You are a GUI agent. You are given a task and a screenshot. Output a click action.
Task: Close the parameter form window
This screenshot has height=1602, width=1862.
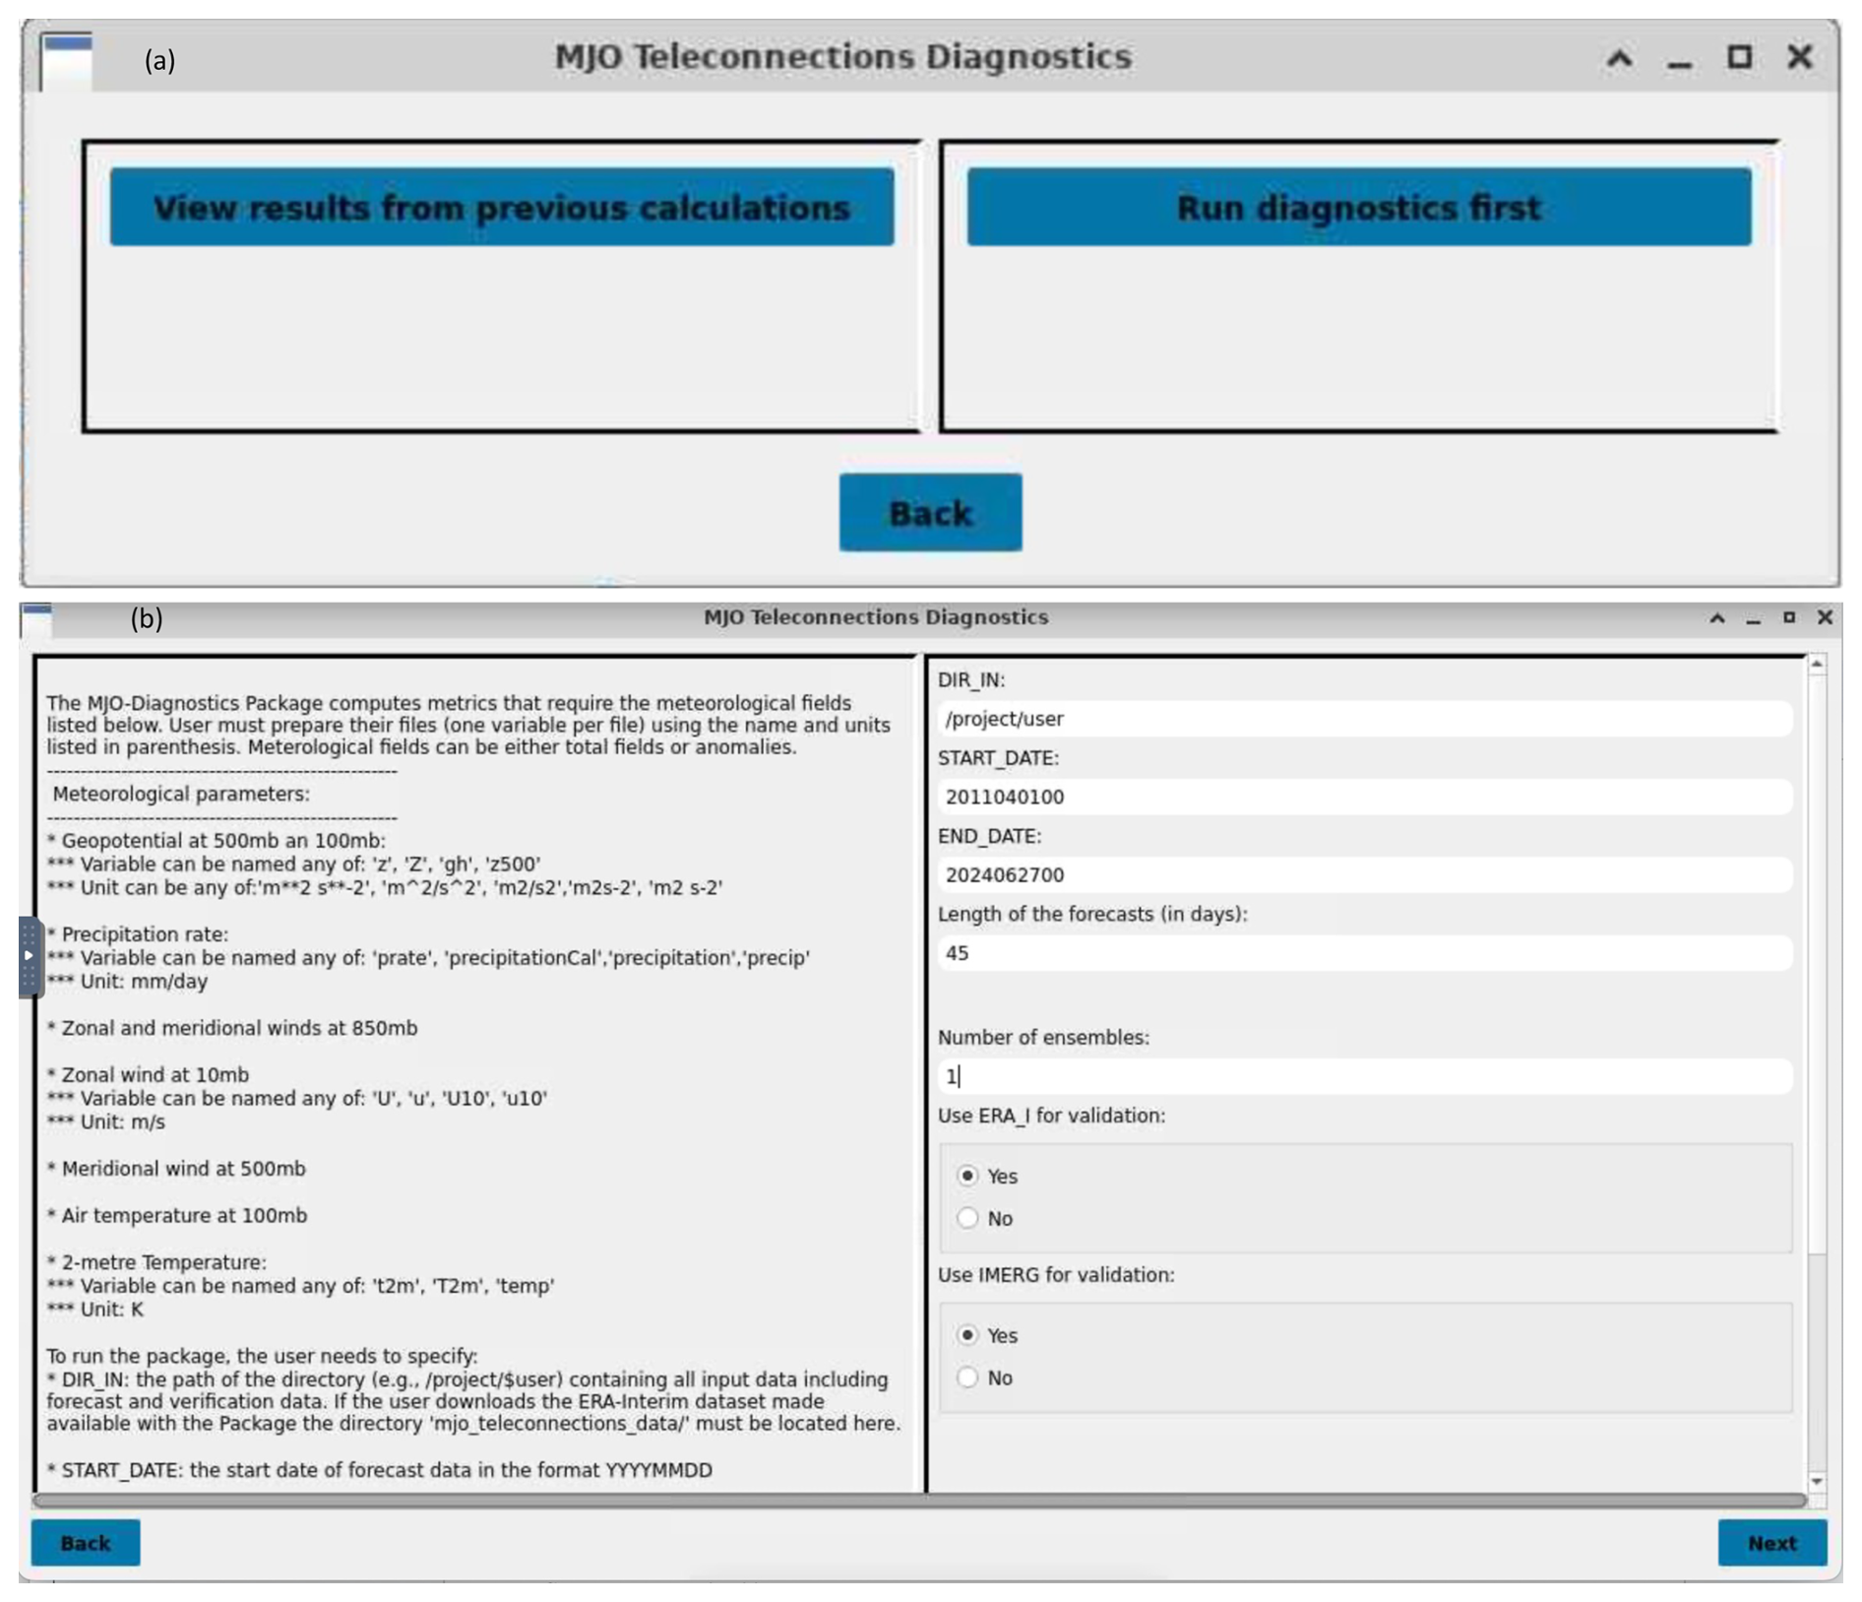click(1824, 617)
